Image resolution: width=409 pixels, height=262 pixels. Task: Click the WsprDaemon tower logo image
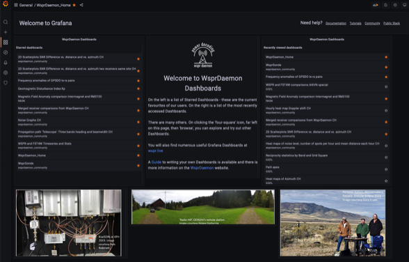pos(203,55)
